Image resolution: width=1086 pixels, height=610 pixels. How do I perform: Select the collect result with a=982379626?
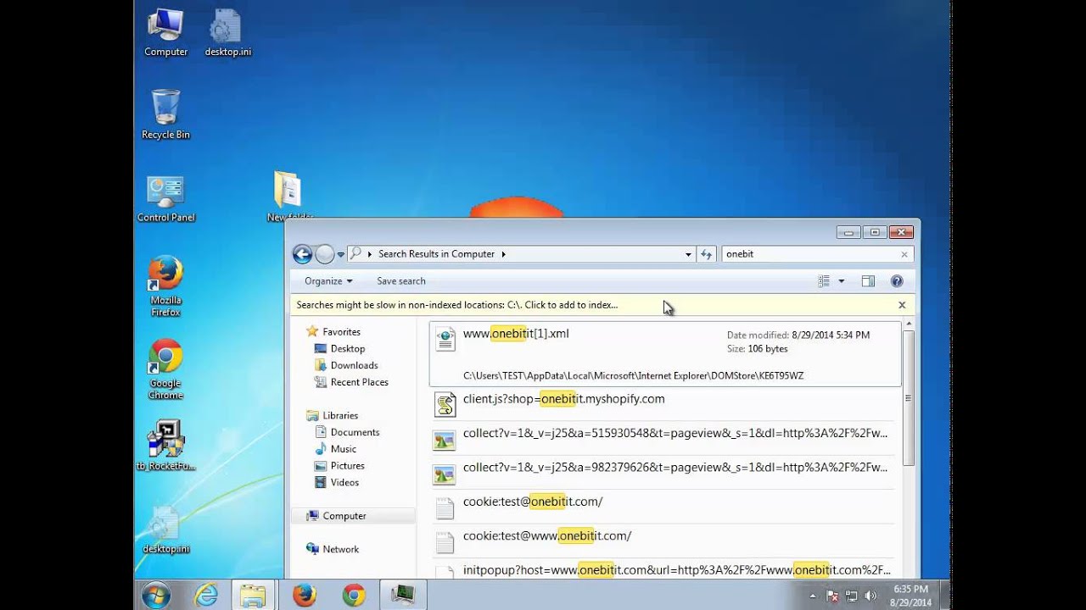click(x=663, y=472)
